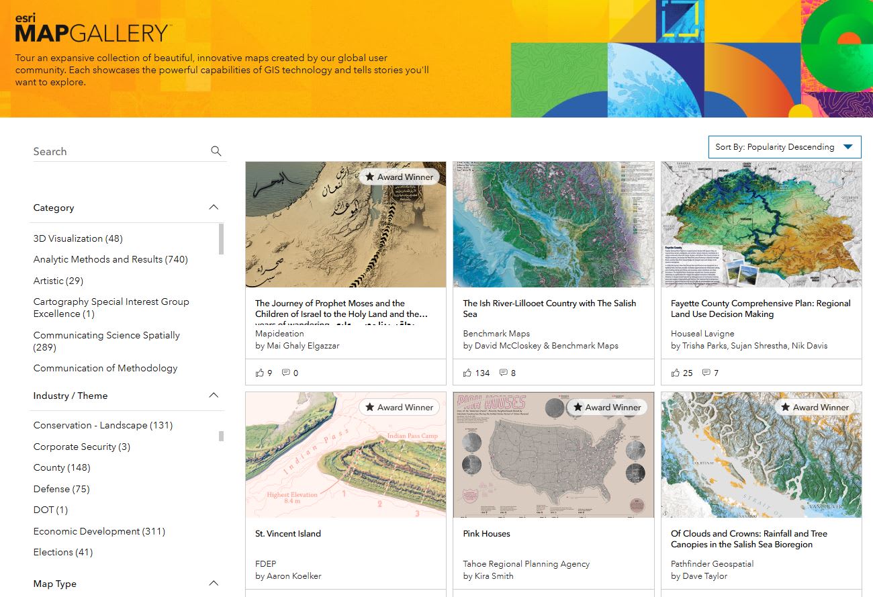Image resolution: width=873 pixels, height=597 pixels.
Task: Click organization text FDEP
Action: click(x=266, y=564)
